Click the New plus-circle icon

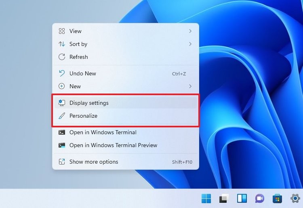[x=62, y=86]
